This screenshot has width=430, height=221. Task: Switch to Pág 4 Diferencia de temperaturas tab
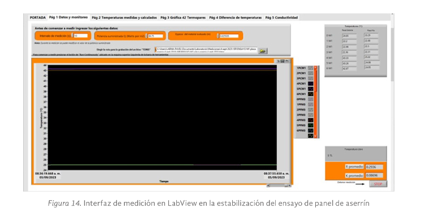coord(235,18)
